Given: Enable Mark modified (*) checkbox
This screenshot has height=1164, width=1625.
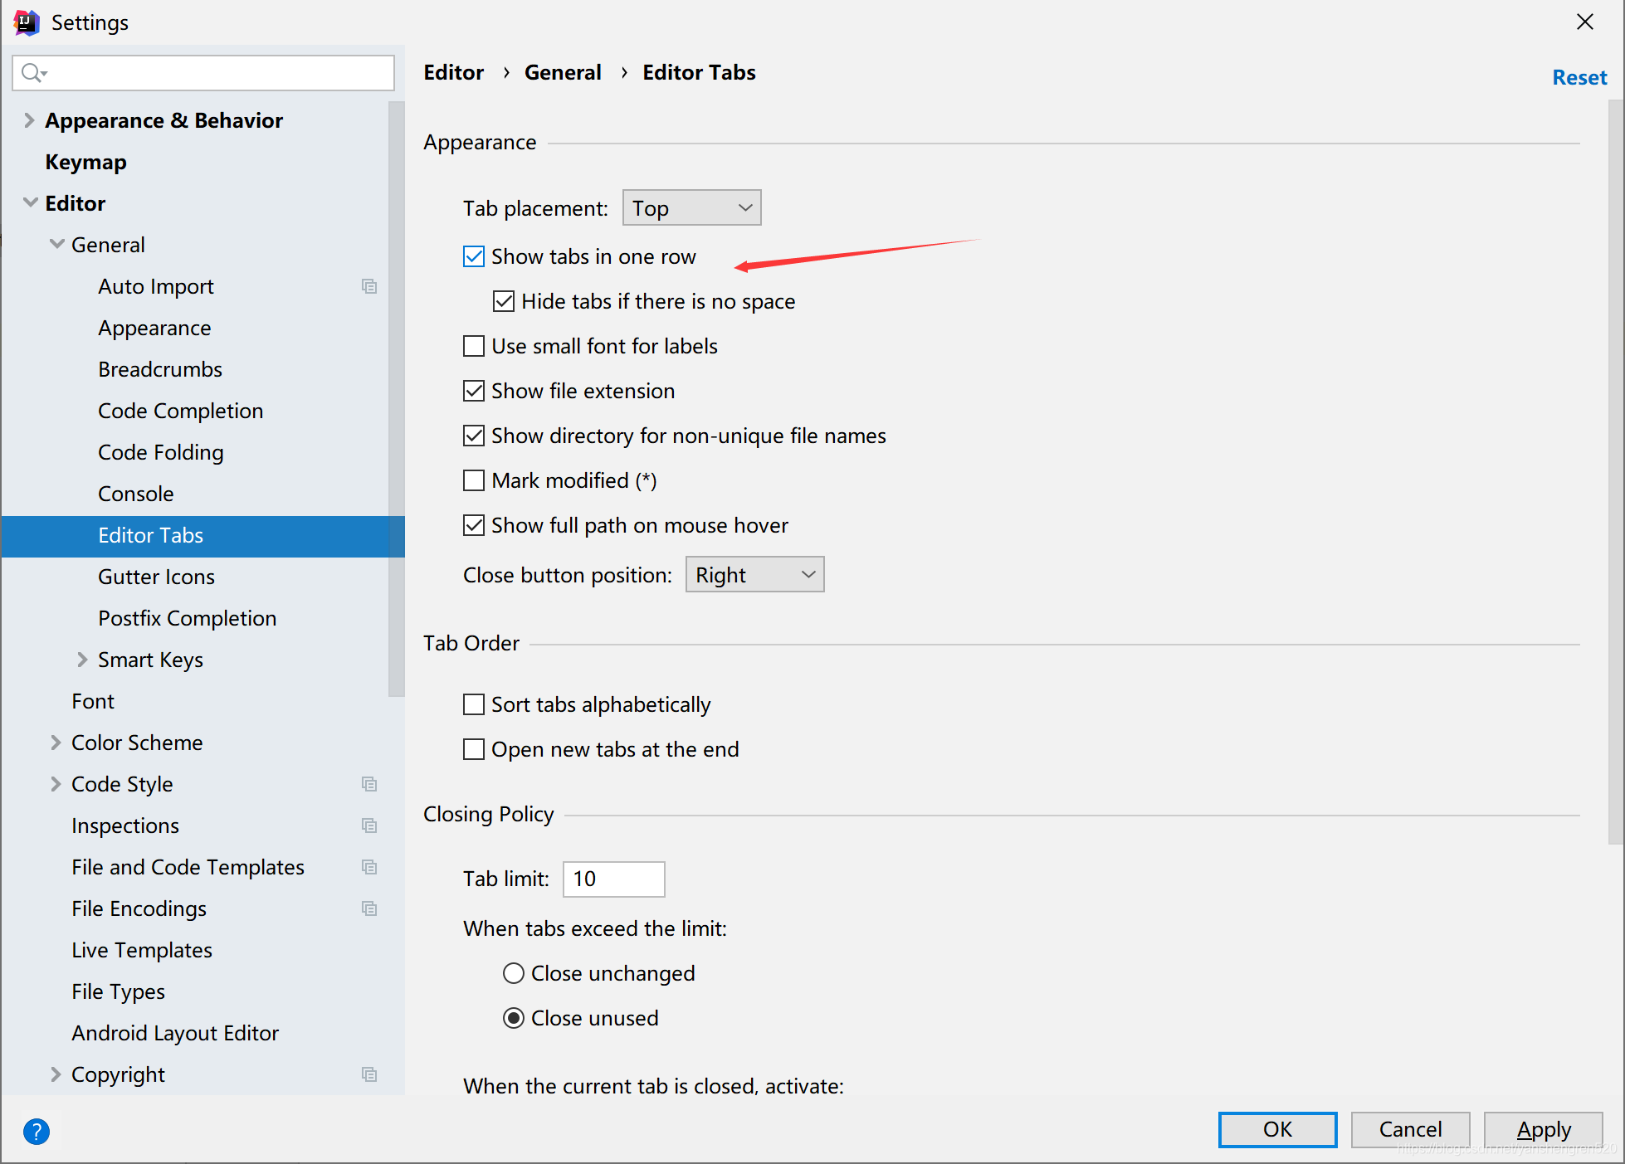Looking at the screenshot, I should click(474, 480).
